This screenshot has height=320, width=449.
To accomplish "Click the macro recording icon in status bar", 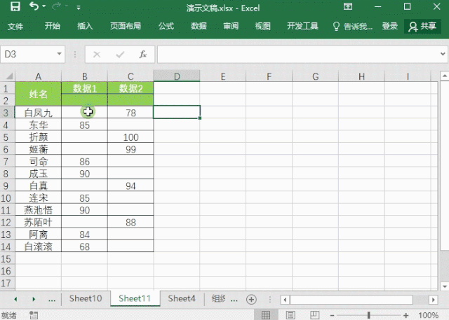I will pyautogui.click(x=34, y=315).
